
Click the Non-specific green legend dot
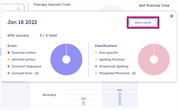pos(96,53)
